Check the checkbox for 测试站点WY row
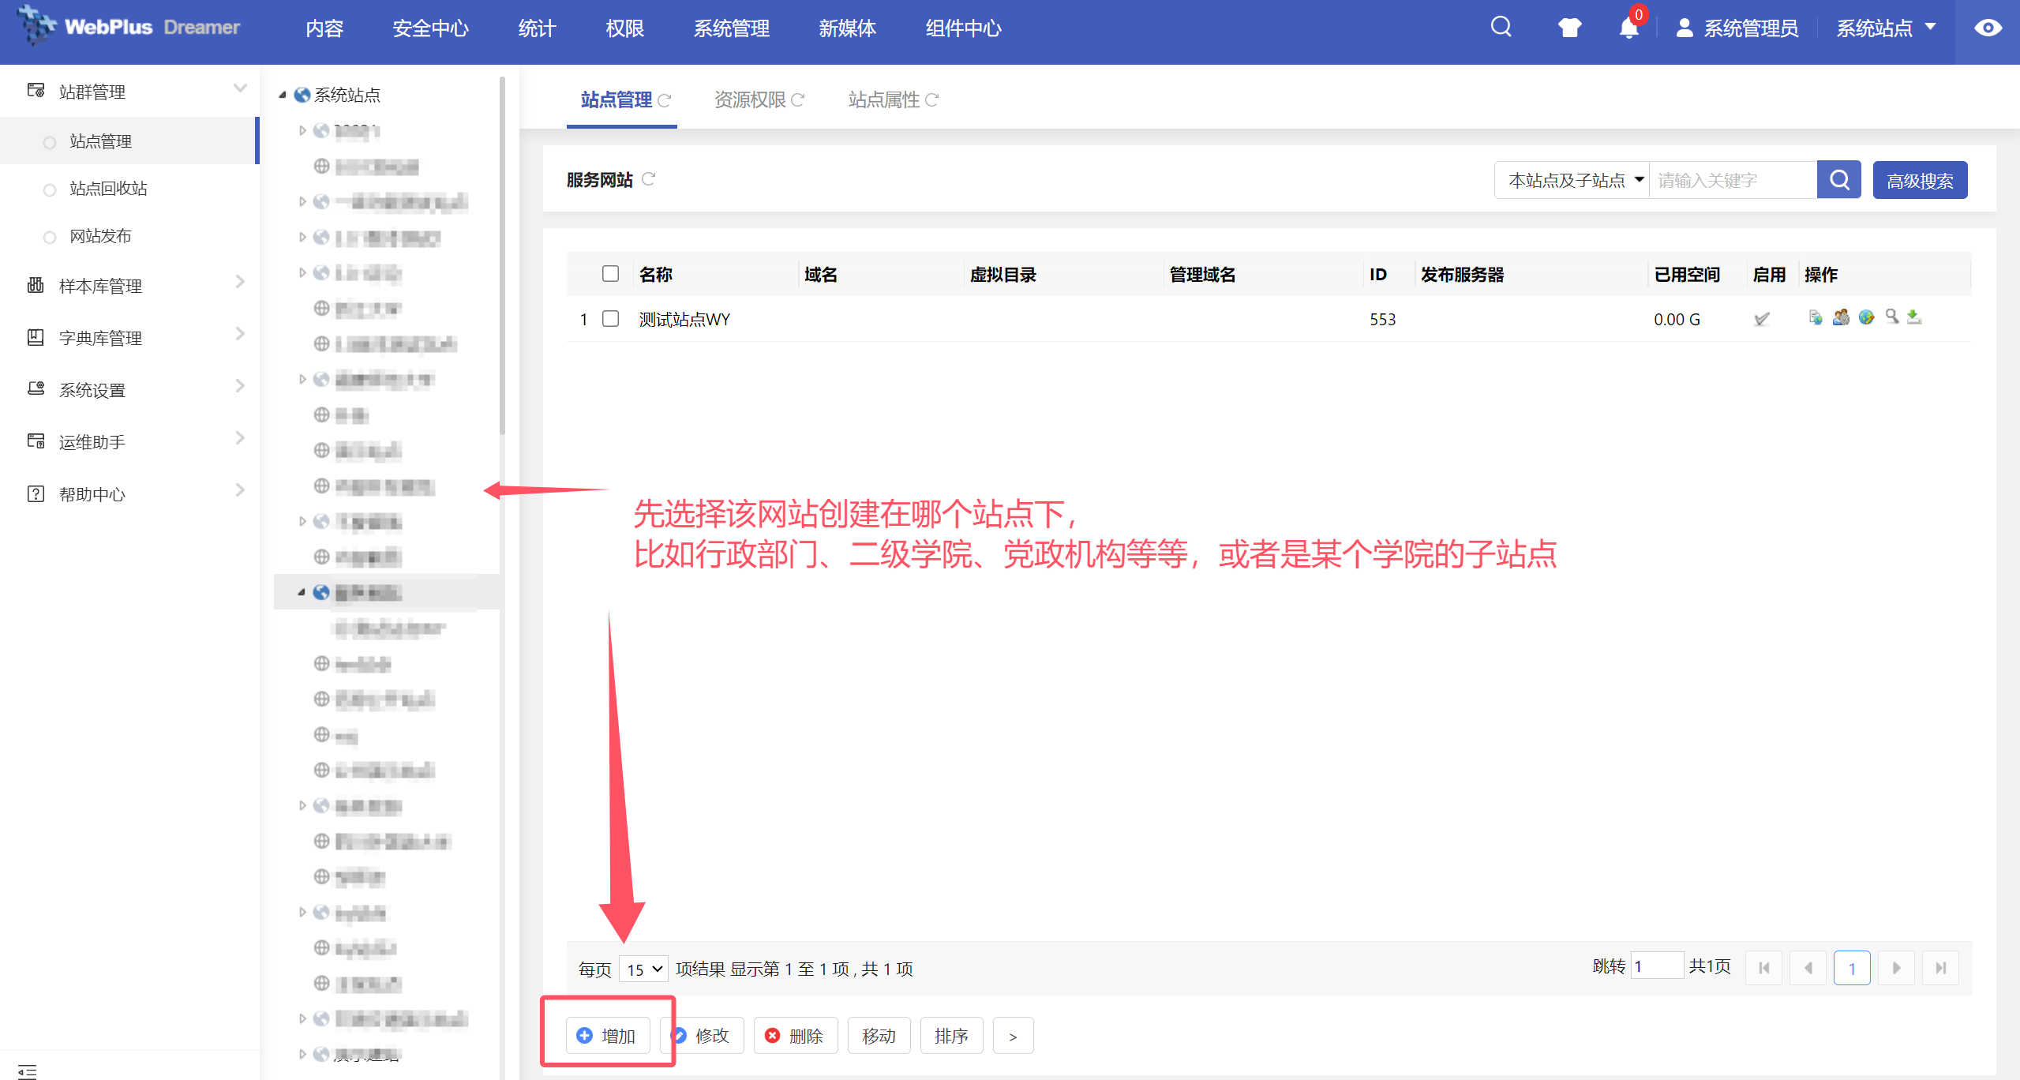Viewport: 2020px width, 1080px height. [x=610, y=319]
